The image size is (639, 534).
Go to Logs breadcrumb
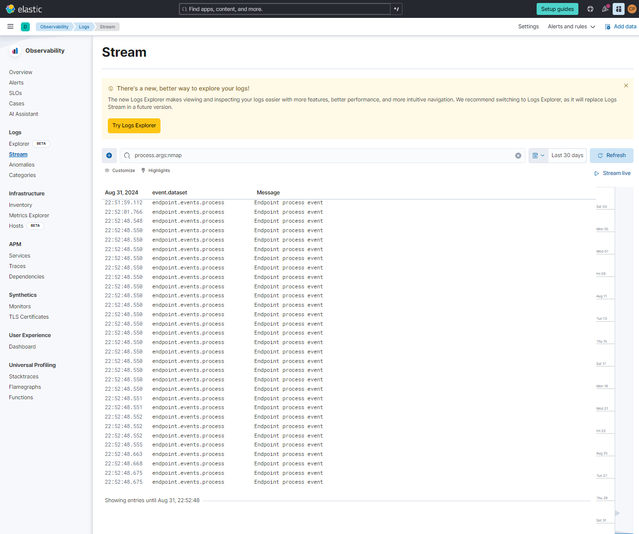[x=84, y=27]
